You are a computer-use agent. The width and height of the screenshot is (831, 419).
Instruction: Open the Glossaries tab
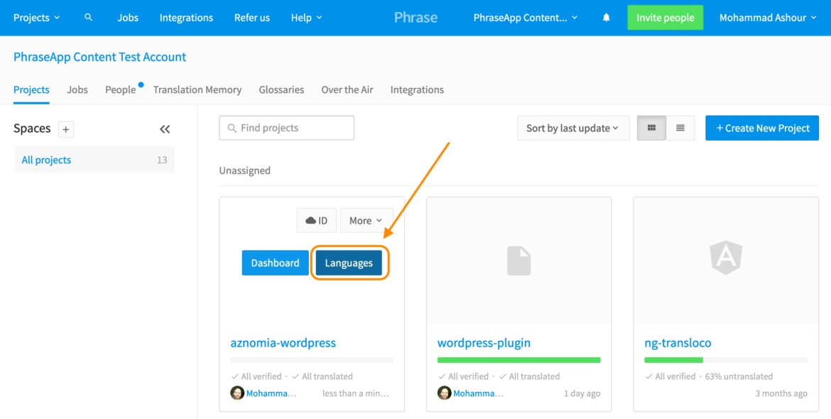click(281, 89)
